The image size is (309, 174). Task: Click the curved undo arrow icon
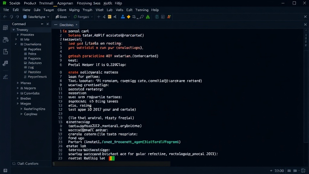pyautogui.click(x=17, y=17)
